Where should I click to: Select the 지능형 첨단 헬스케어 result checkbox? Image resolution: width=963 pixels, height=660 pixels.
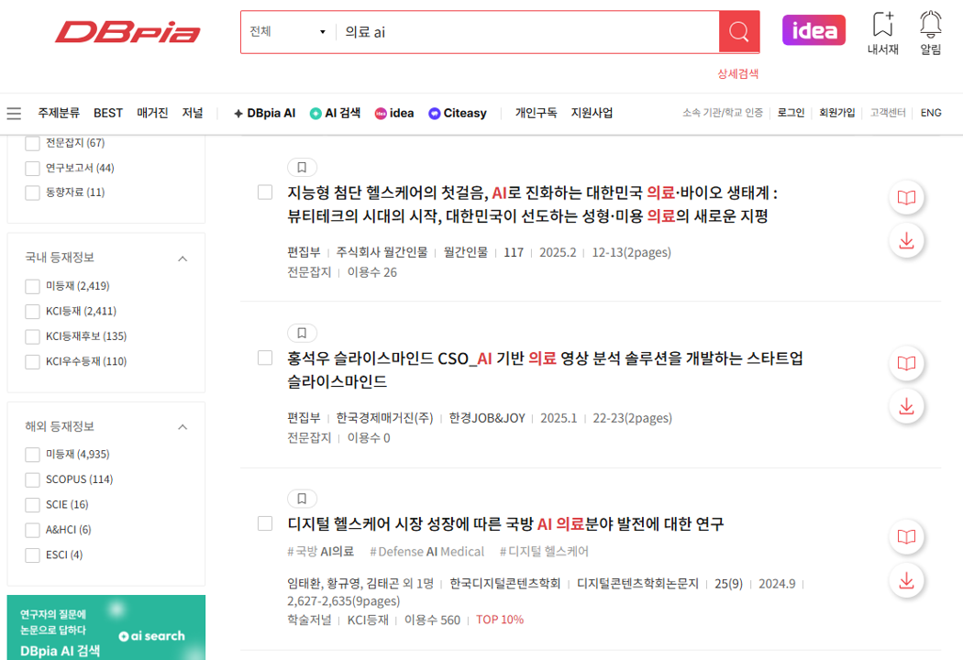pyautogui.click(x=265, y=192)
